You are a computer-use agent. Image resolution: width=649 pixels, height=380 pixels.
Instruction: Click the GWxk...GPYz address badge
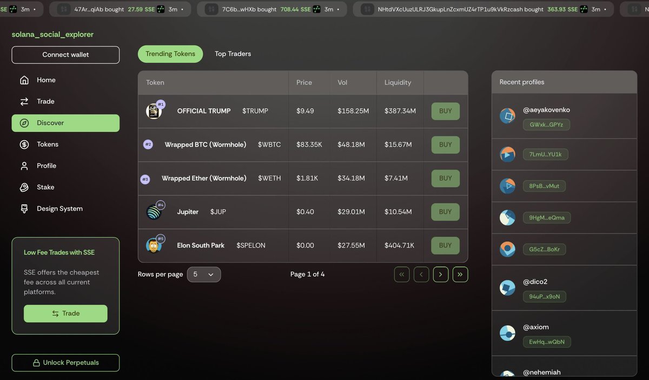coord(546,125)
